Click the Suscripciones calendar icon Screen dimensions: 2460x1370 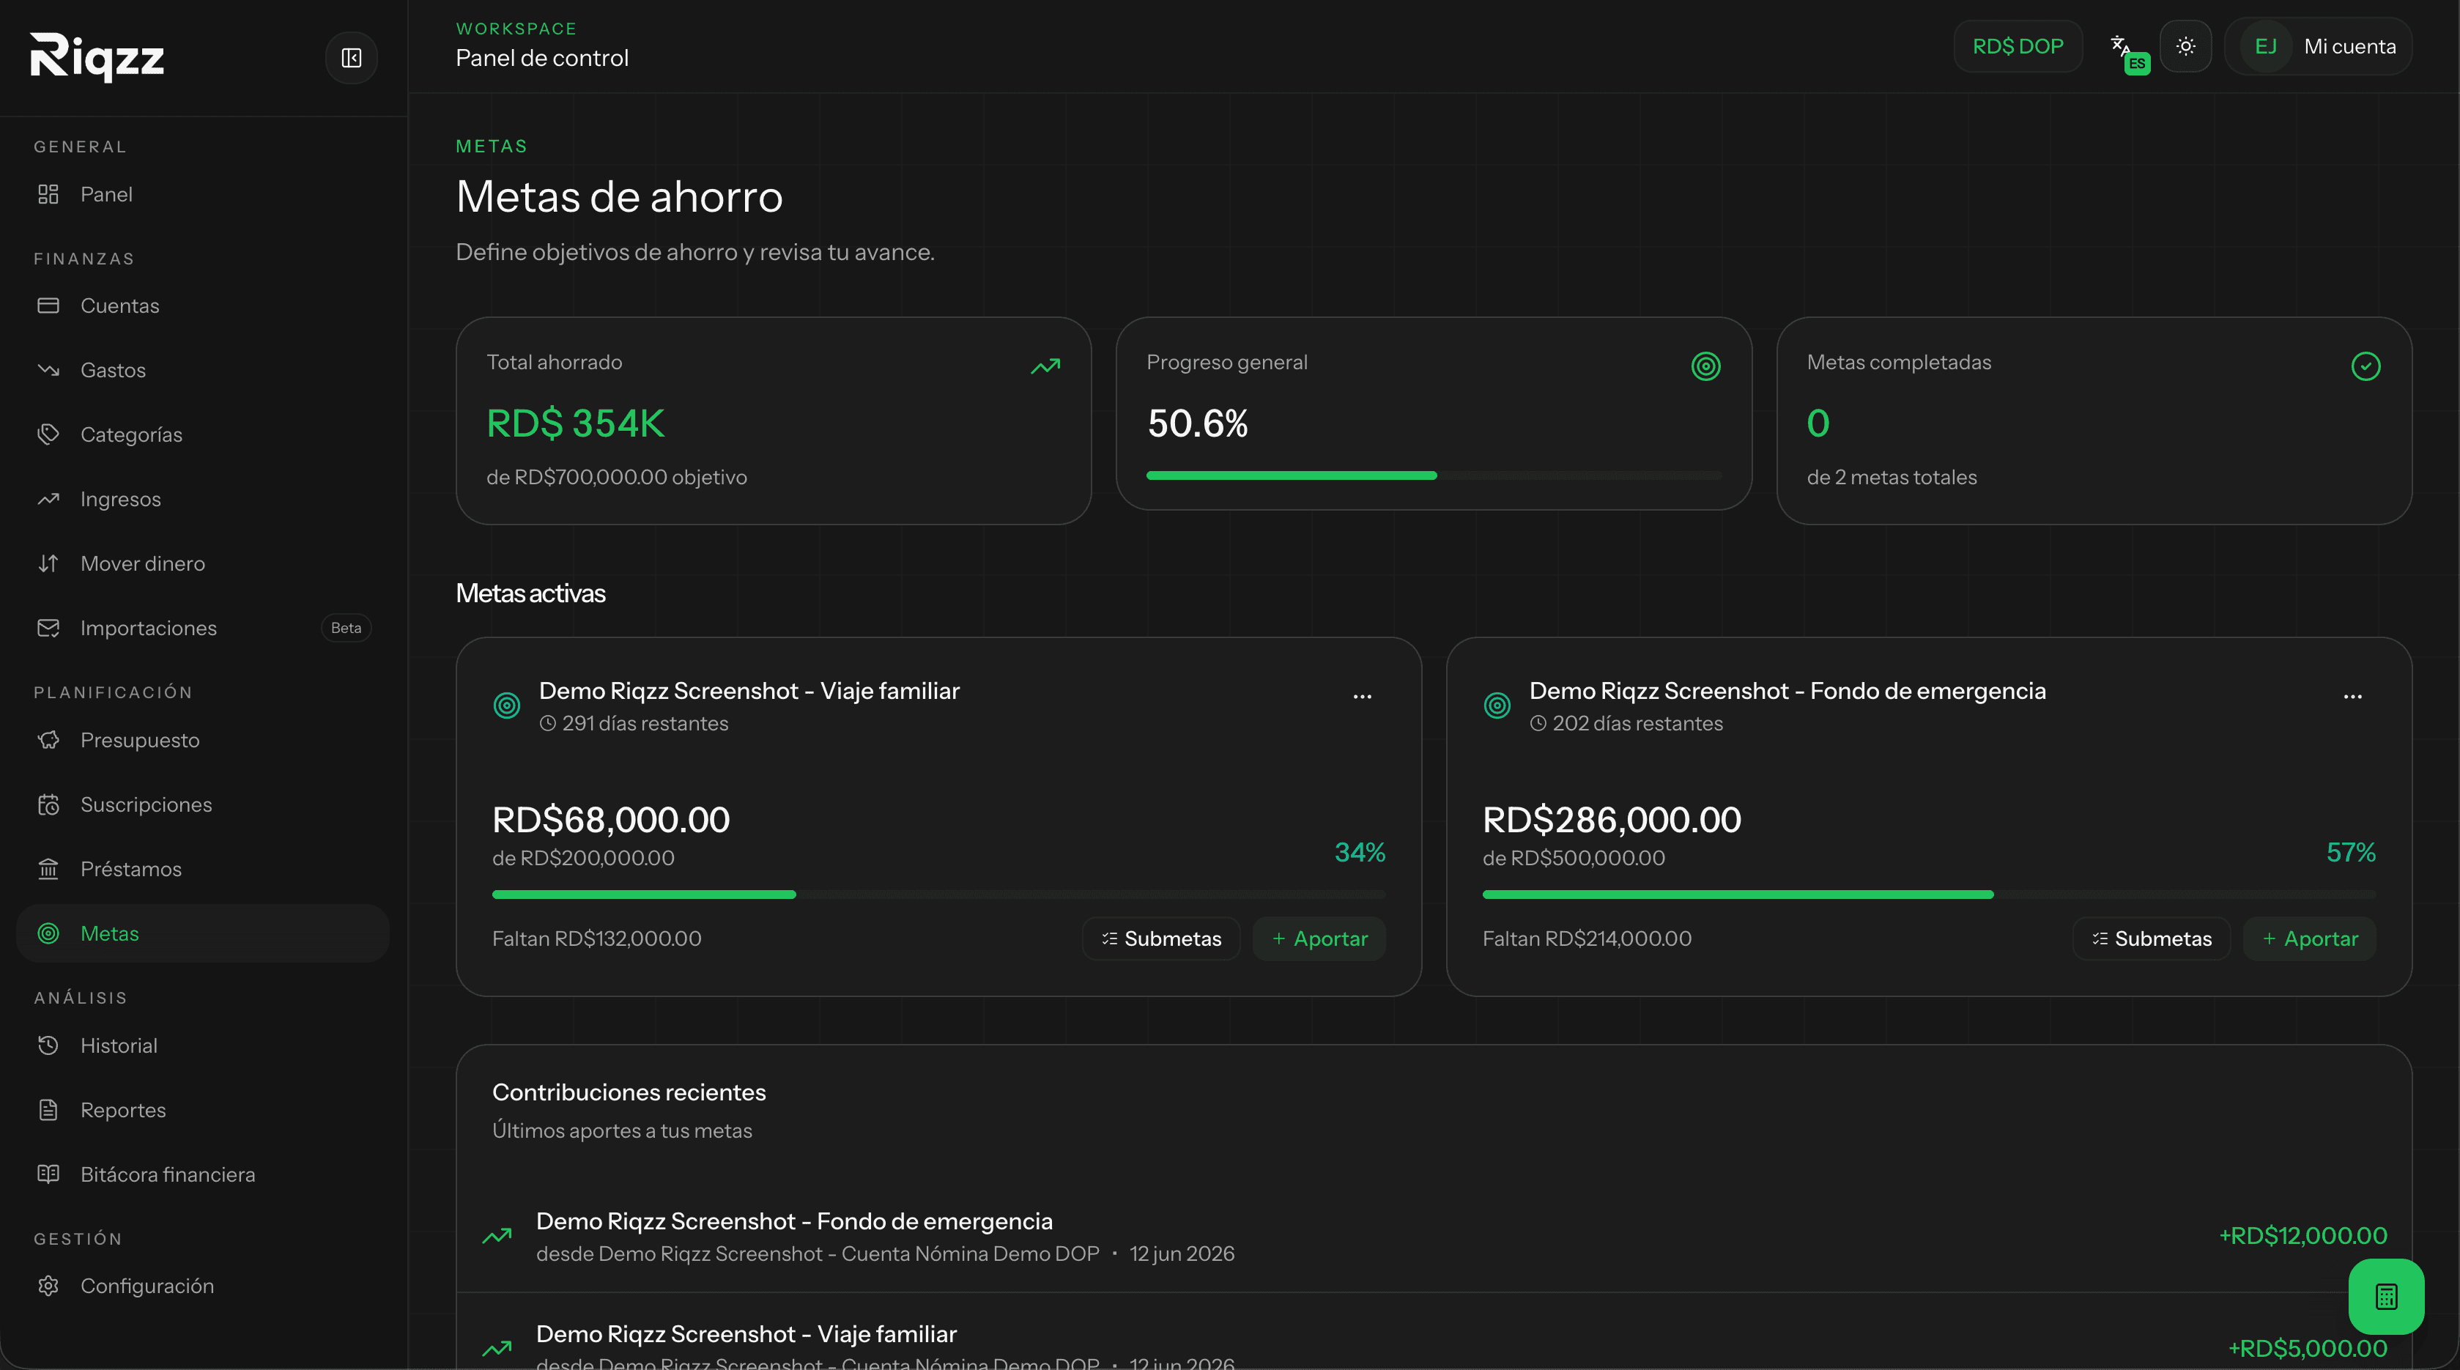[48, 805]
